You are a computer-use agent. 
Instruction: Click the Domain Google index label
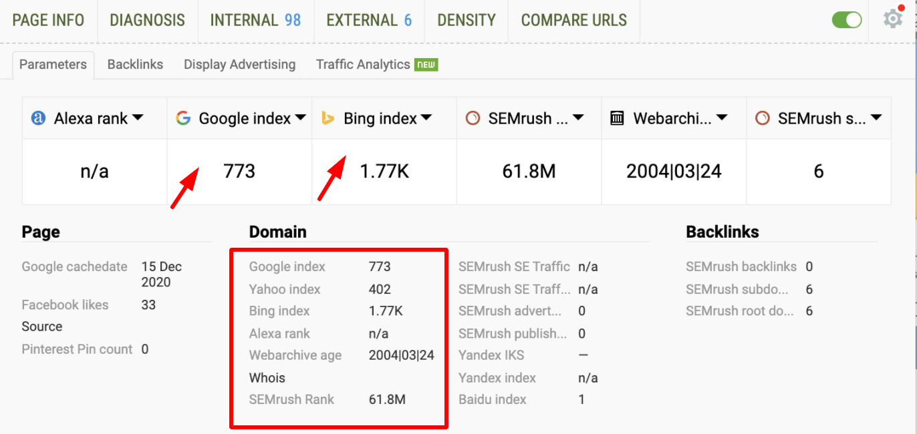[x=287, y=266]
